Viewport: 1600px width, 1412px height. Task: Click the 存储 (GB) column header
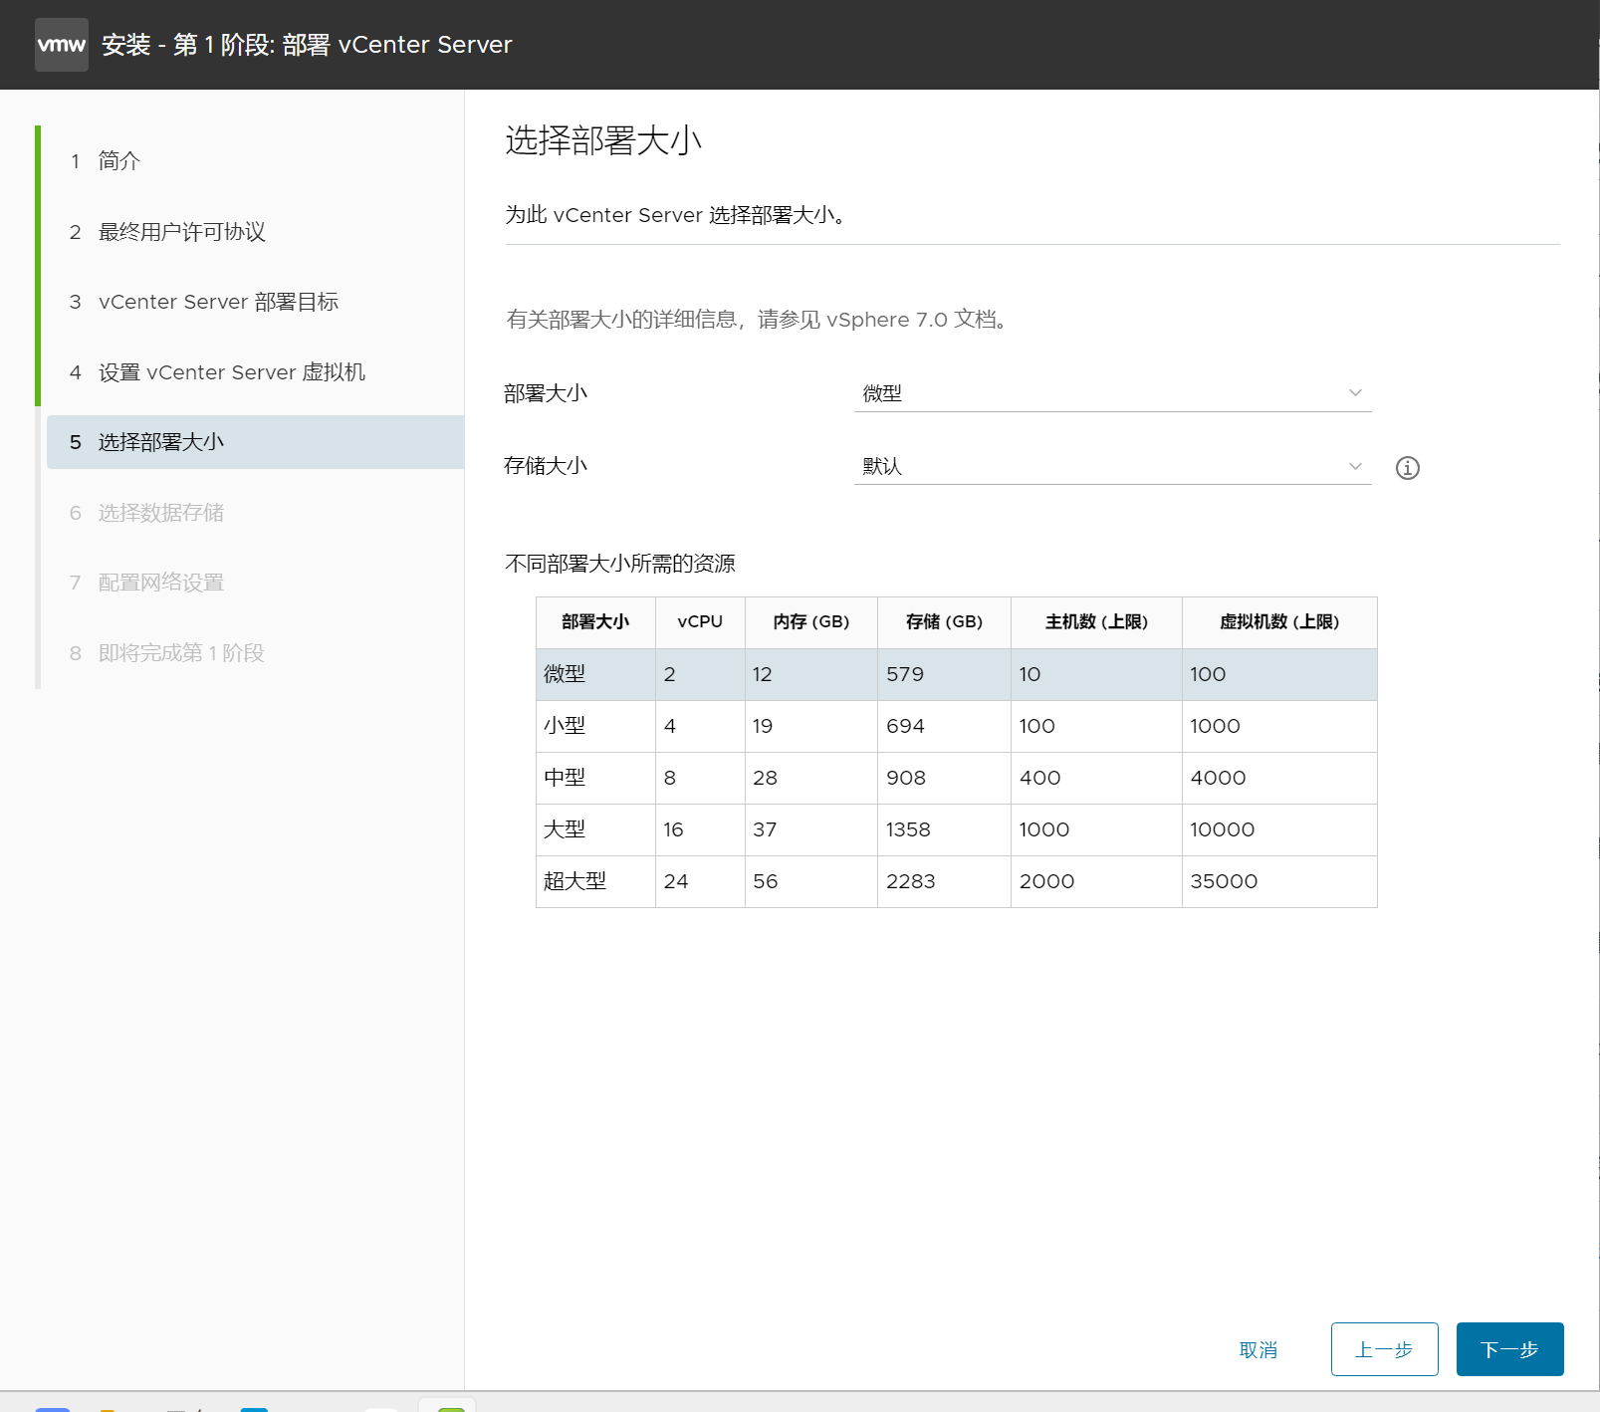[x=944, y=621]
